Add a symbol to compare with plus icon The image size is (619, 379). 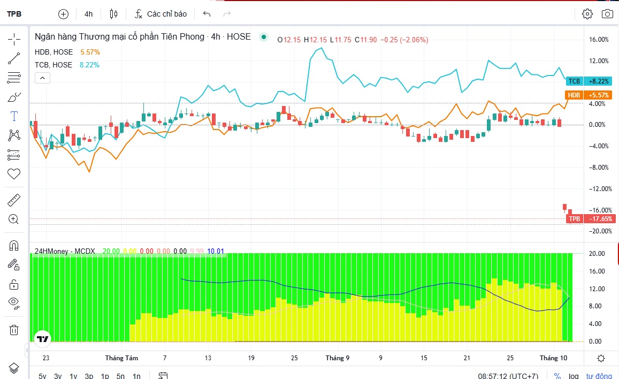point(63,14)
